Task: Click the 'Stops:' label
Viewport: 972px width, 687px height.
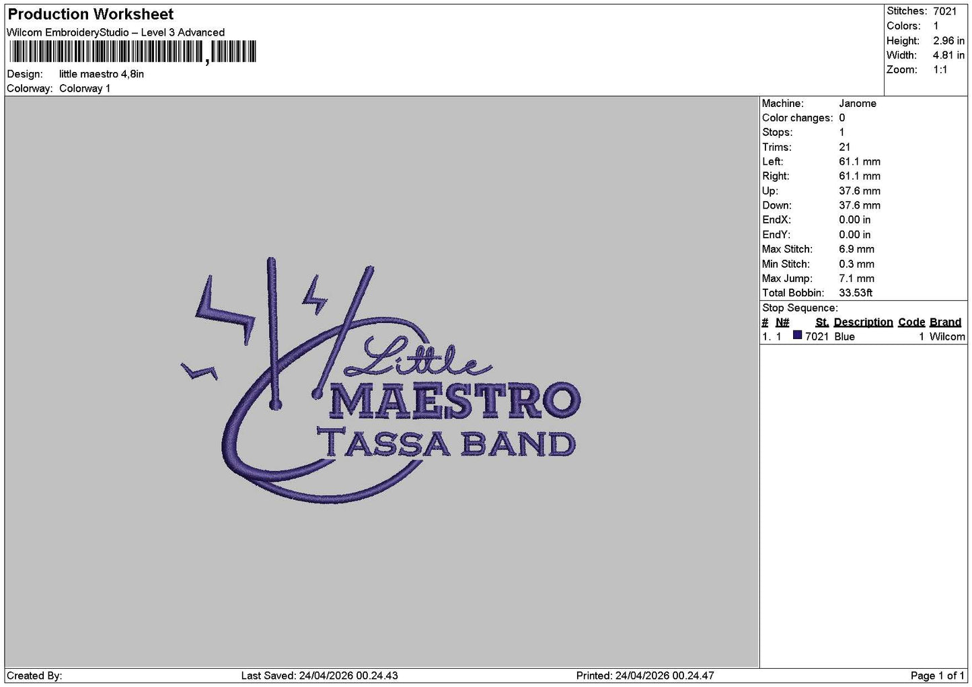Action: click(777, 133)
